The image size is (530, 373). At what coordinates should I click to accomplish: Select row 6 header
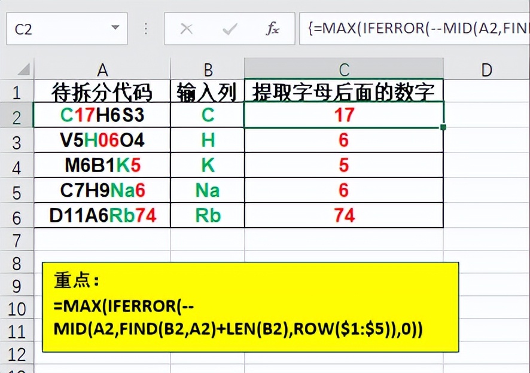tap(17, 215)
